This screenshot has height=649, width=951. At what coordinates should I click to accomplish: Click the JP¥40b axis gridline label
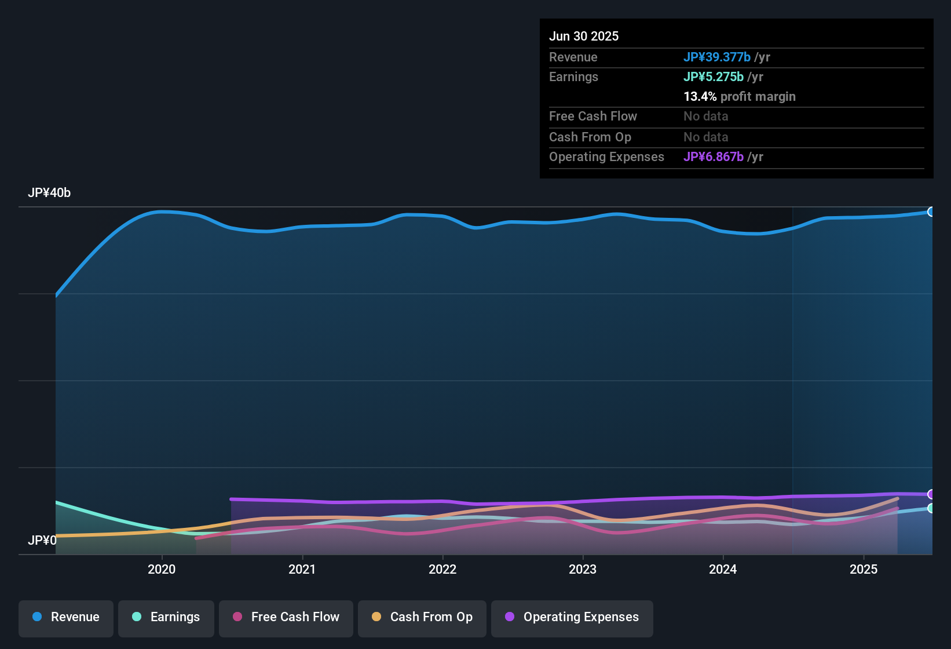point(50,192)
